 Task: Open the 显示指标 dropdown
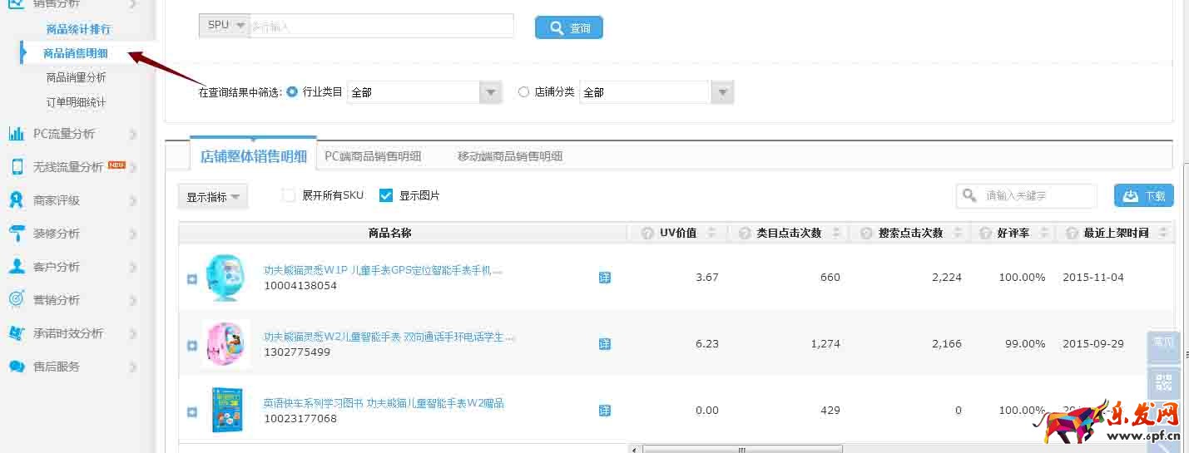(213, 197)
